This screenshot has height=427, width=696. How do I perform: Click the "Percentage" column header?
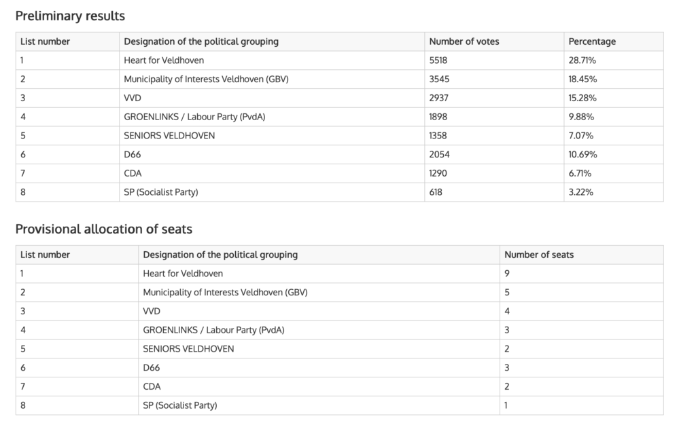click(x=592, y=41)
